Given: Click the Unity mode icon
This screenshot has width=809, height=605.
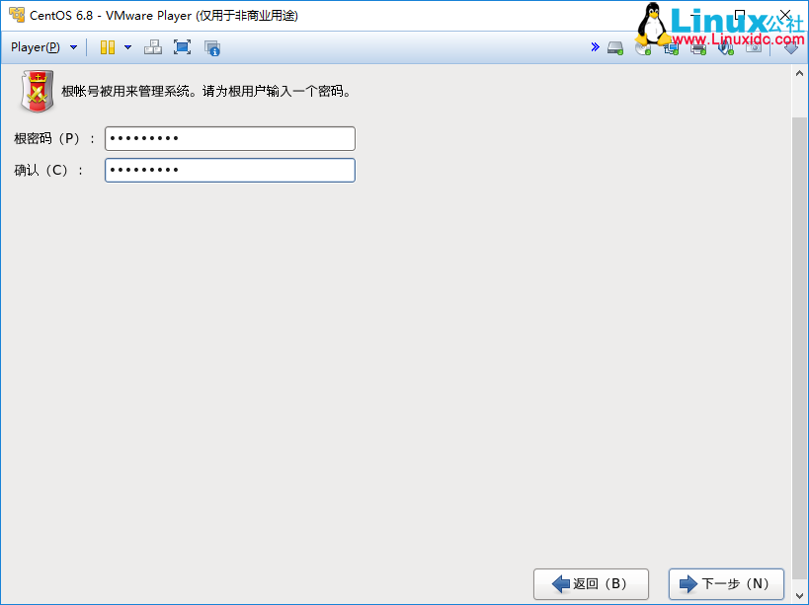Looking at the screenshot, I should click(x=211, y=47).
